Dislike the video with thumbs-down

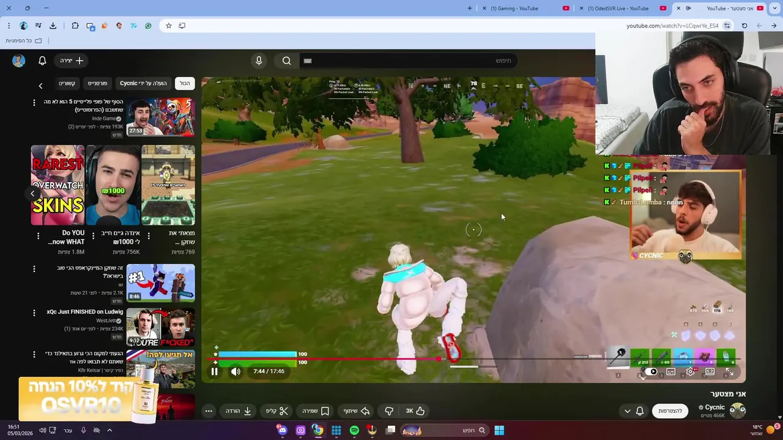click(389, 411)
